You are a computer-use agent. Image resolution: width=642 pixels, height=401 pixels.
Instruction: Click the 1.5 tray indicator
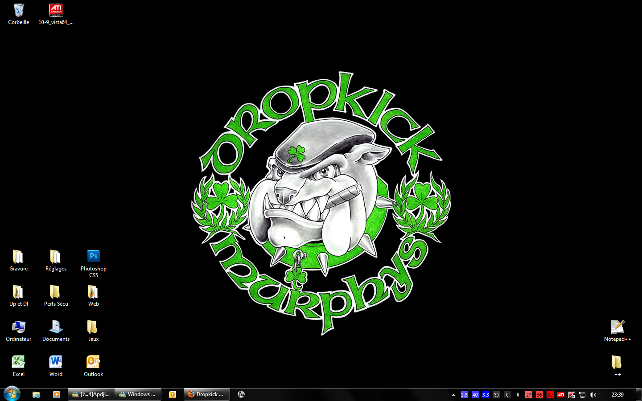coord(464,395)
